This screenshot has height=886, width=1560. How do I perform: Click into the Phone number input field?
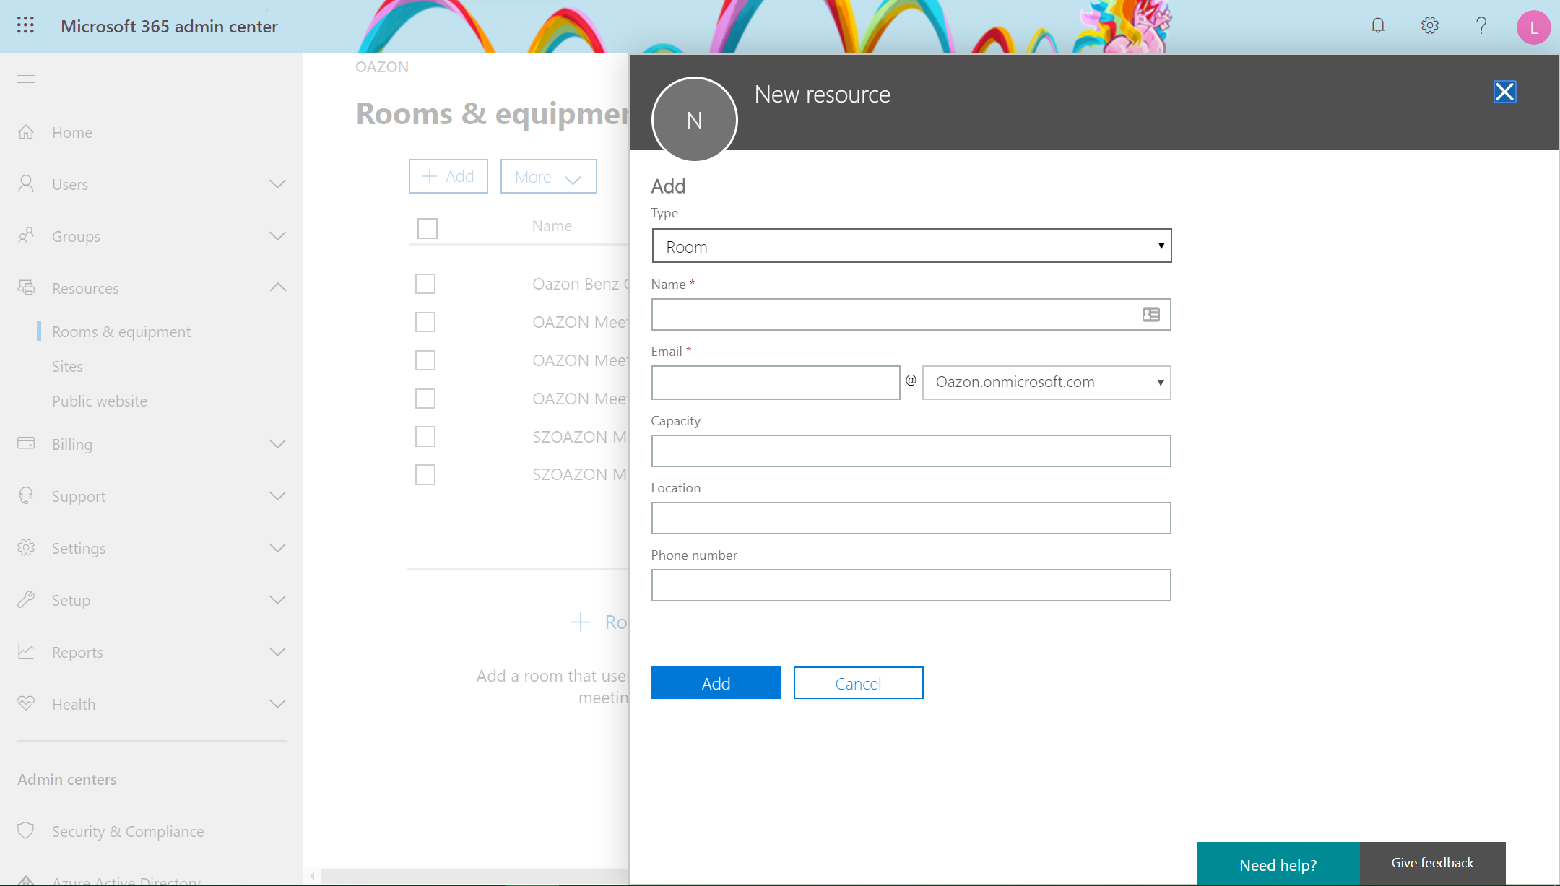911,585
